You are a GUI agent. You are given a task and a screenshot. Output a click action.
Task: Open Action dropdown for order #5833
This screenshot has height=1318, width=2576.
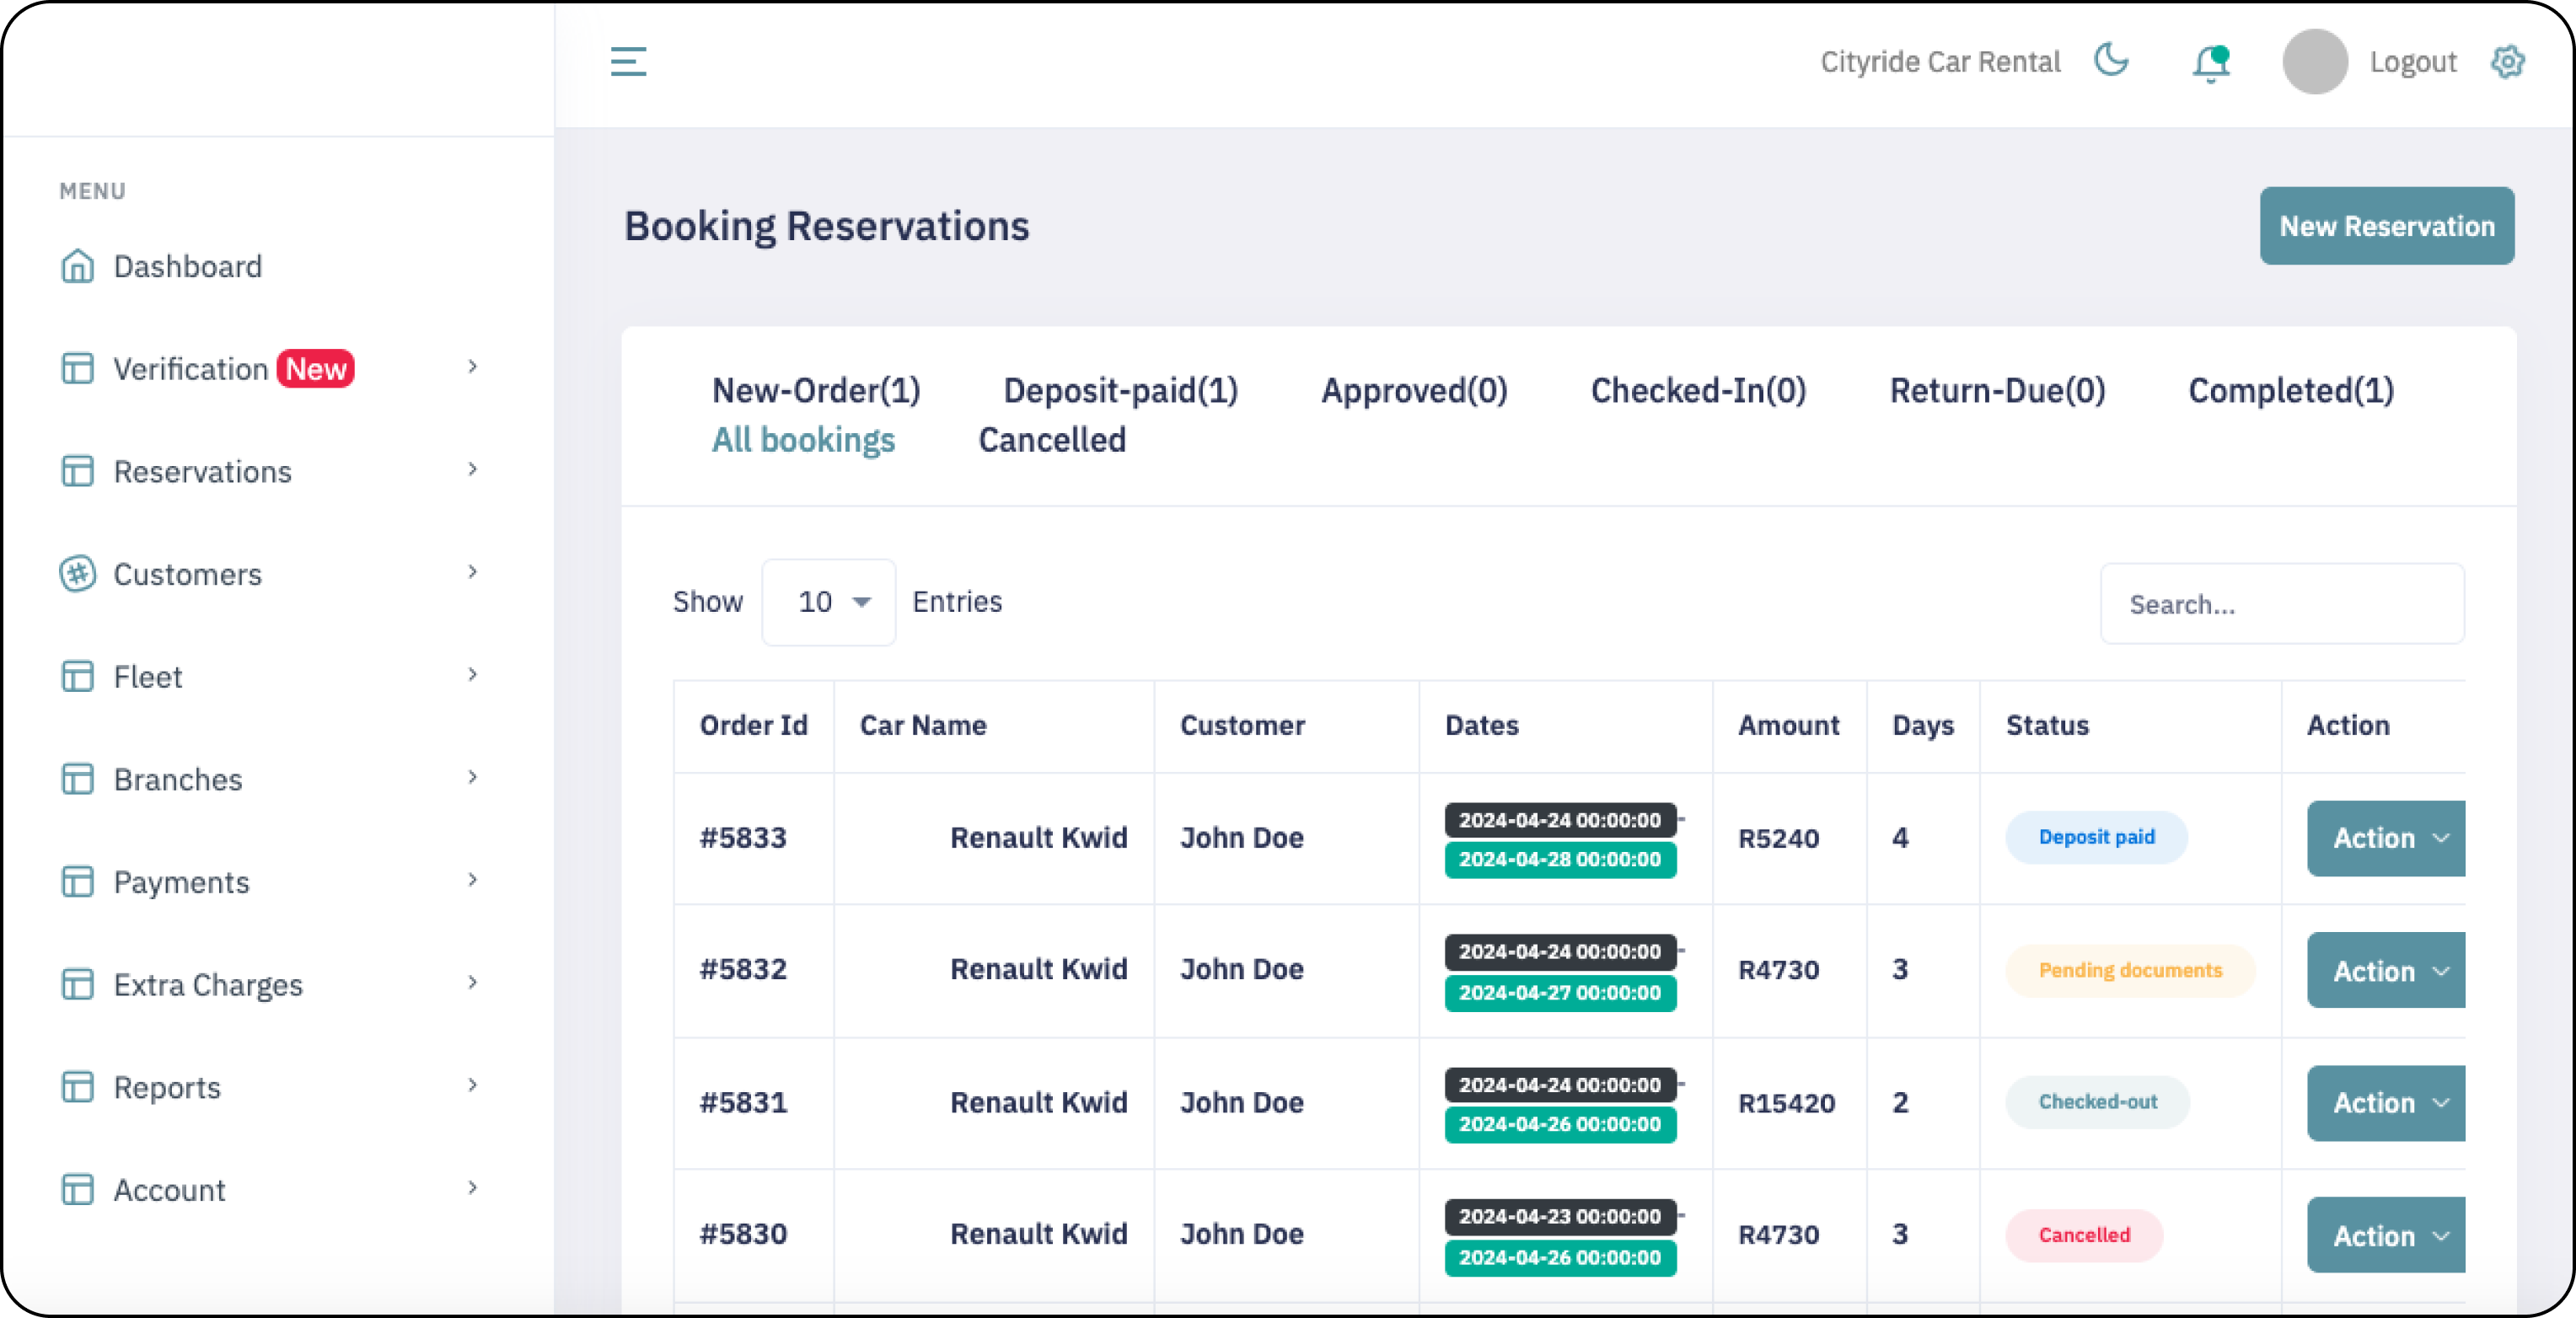(x=2388, y=838)
